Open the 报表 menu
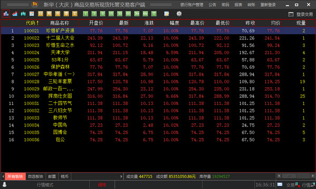This screenshot has width=316, height=189. 238,5
